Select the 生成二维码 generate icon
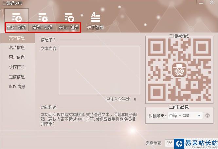 [17, 18]
